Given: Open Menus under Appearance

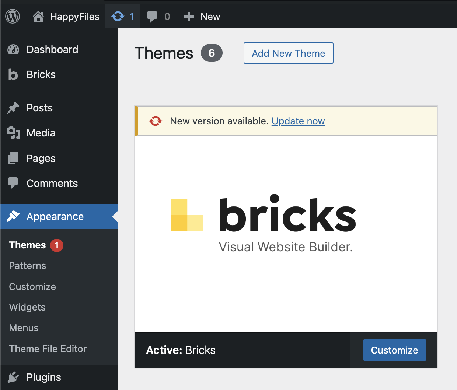Looking at the screenshot, I should click(24, 328).
